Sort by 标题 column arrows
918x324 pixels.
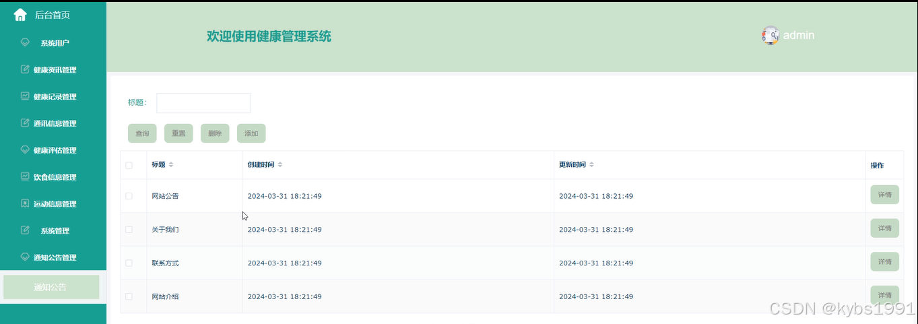171,165
